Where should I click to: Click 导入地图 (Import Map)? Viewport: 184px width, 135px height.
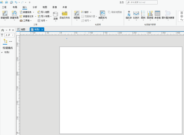(x=44, y=12)
